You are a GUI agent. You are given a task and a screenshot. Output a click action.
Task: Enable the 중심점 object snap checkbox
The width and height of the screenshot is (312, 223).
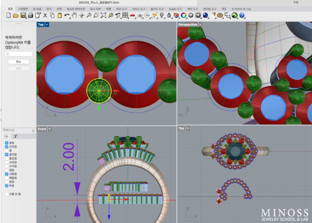pos(6,158)
